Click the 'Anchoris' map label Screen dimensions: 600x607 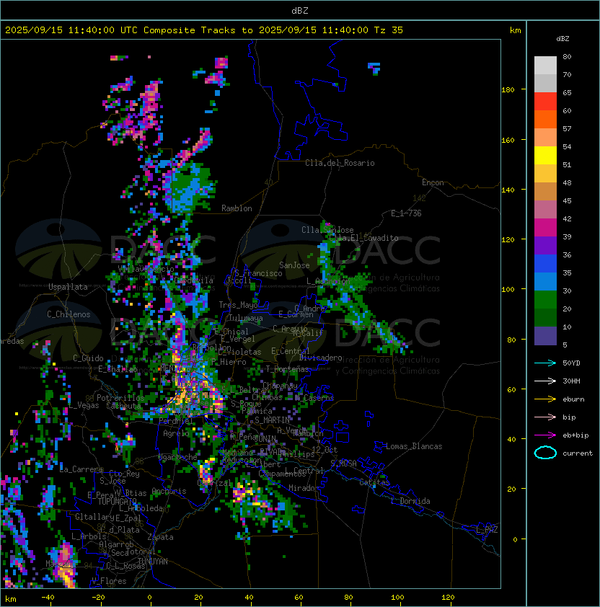point(169,491)
